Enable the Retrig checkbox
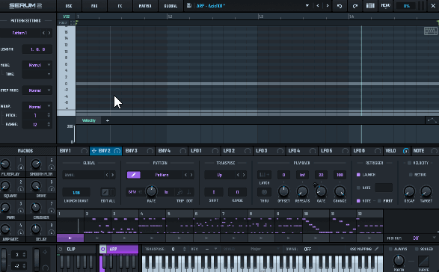The image size is (439, 272). click(x=411, y=175)
